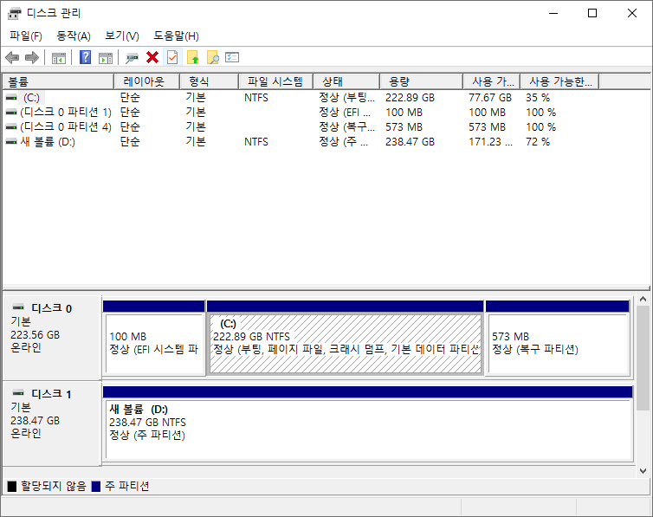Click the 35 % free percentage cell

click(x=538, y=97)
